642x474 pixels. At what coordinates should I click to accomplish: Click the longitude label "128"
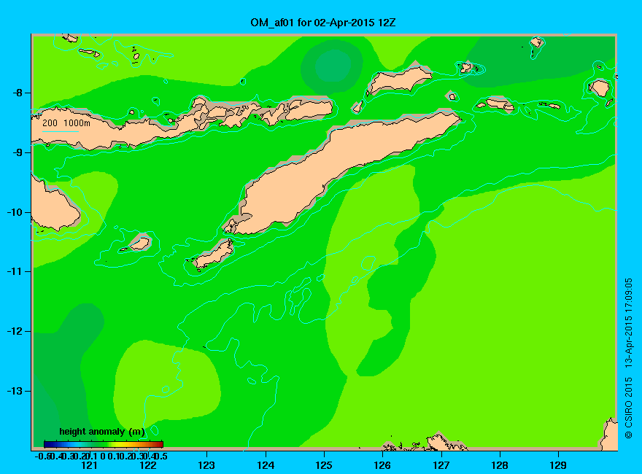500,465
